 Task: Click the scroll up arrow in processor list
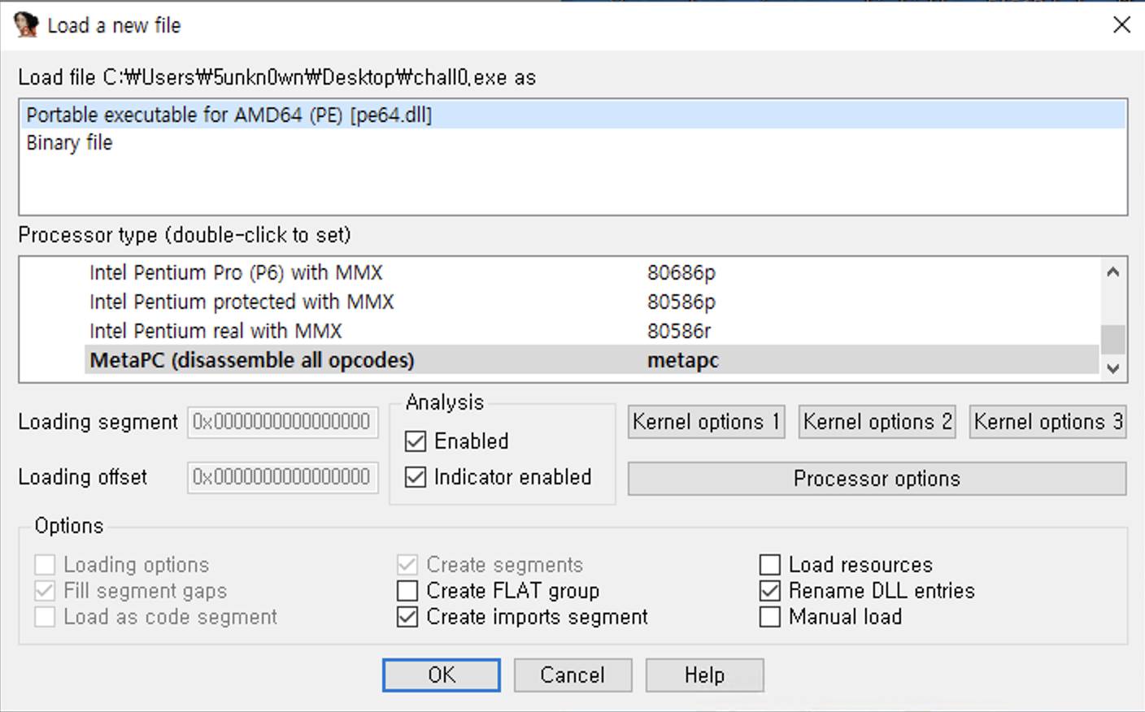pos(1112,271)
